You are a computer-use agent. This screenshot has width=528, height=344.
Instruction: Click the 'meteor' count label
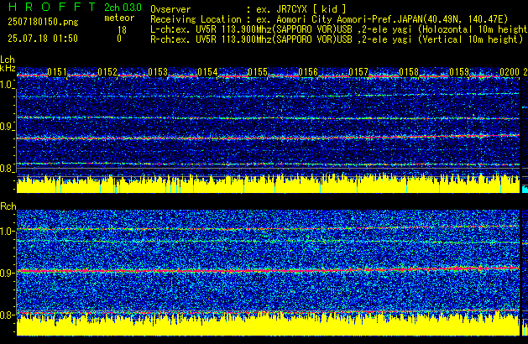(119, 18)
